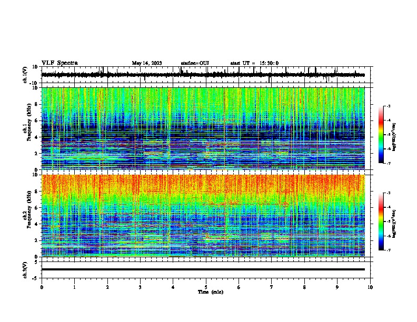Select the date "May 14, 2023"
Screen dimensions: 417x322
[x=147, y=63]
